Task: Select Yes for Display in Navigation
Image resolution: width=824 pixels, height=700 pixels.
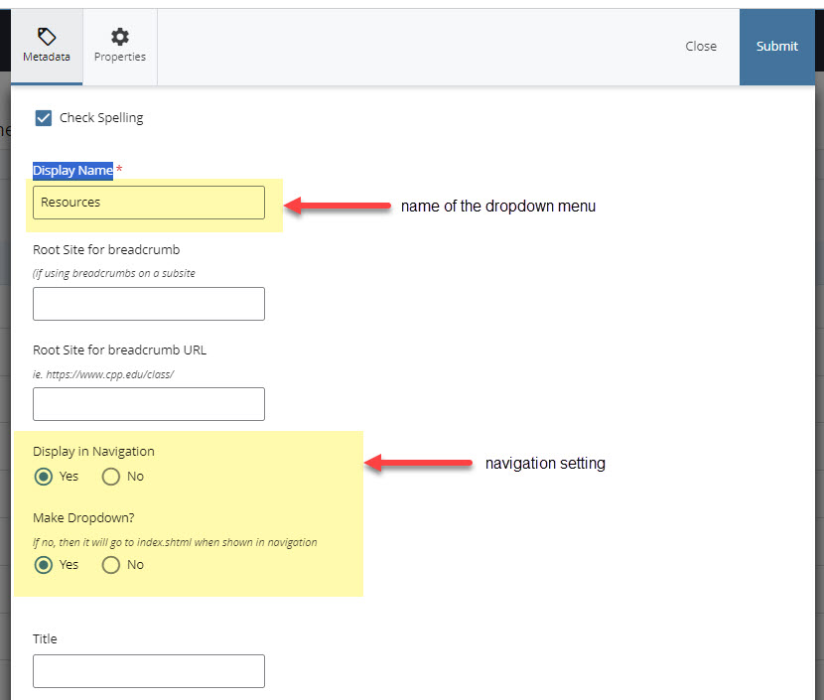Action: (x=44, y=477)
